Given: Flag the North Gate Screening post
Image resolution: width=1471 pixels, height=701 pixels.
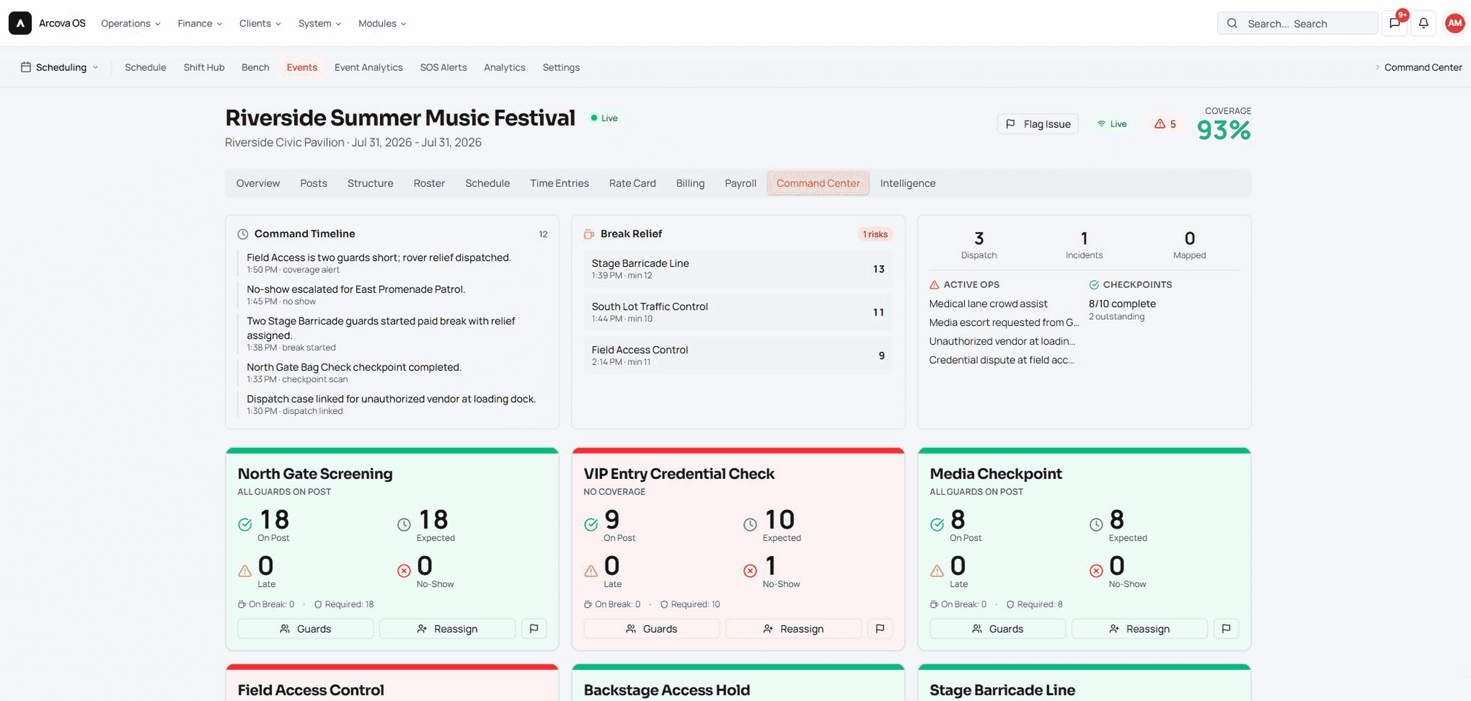Looking at the screenshot, I should (534, 628).
